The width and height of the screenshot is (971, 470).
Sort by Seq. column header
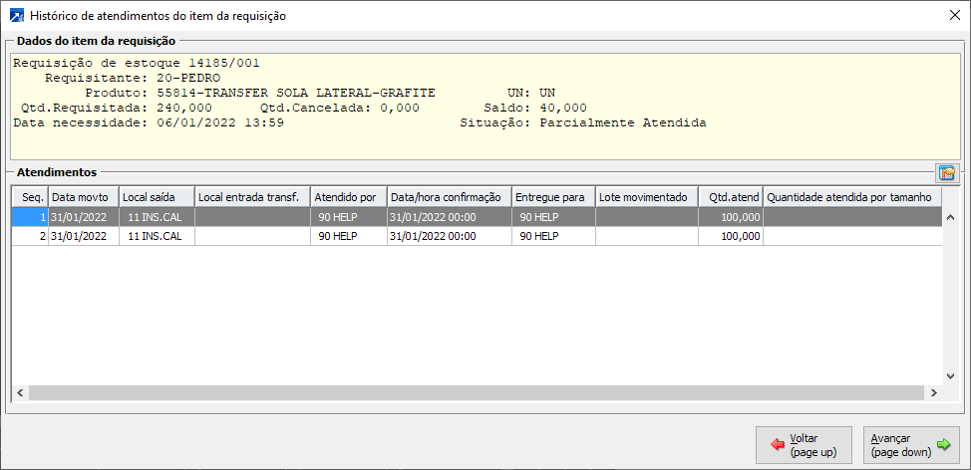pyautogui.click(x=30, y=197)
